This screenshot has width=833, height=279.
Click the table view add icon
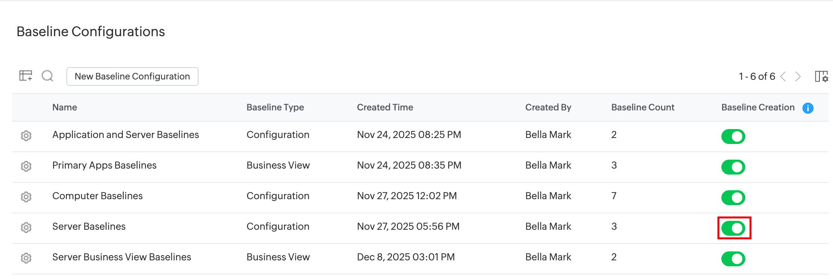26,76
